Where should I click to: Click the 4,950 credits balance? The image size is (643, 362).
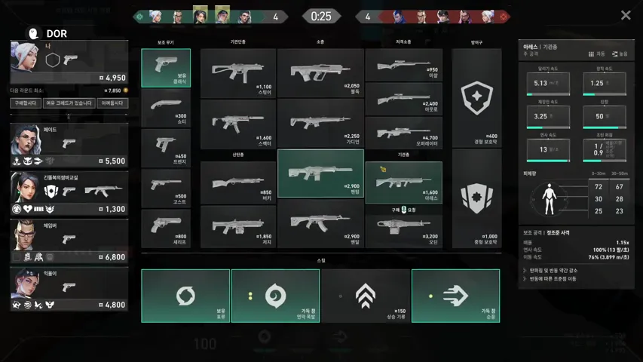click(x=112, y=78)
